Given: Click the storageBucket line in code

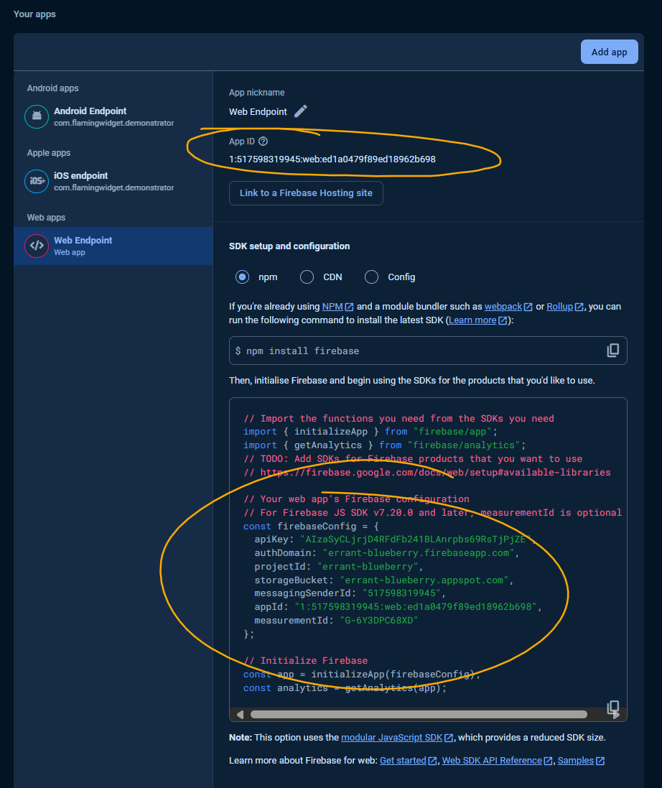Looking at the screenshot, I should coord(383,580).
